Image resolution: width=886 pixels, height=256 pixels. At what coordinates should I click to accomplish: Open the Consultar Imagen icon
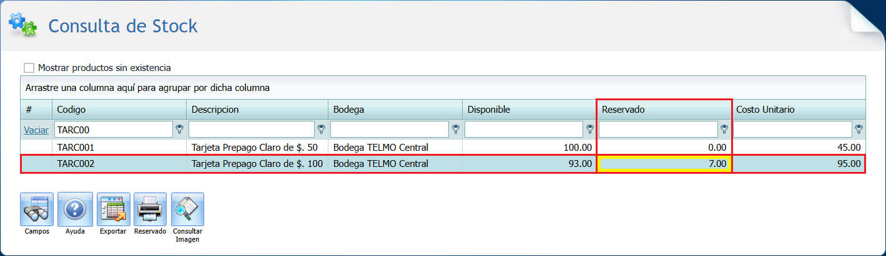[x=187, y=209]
